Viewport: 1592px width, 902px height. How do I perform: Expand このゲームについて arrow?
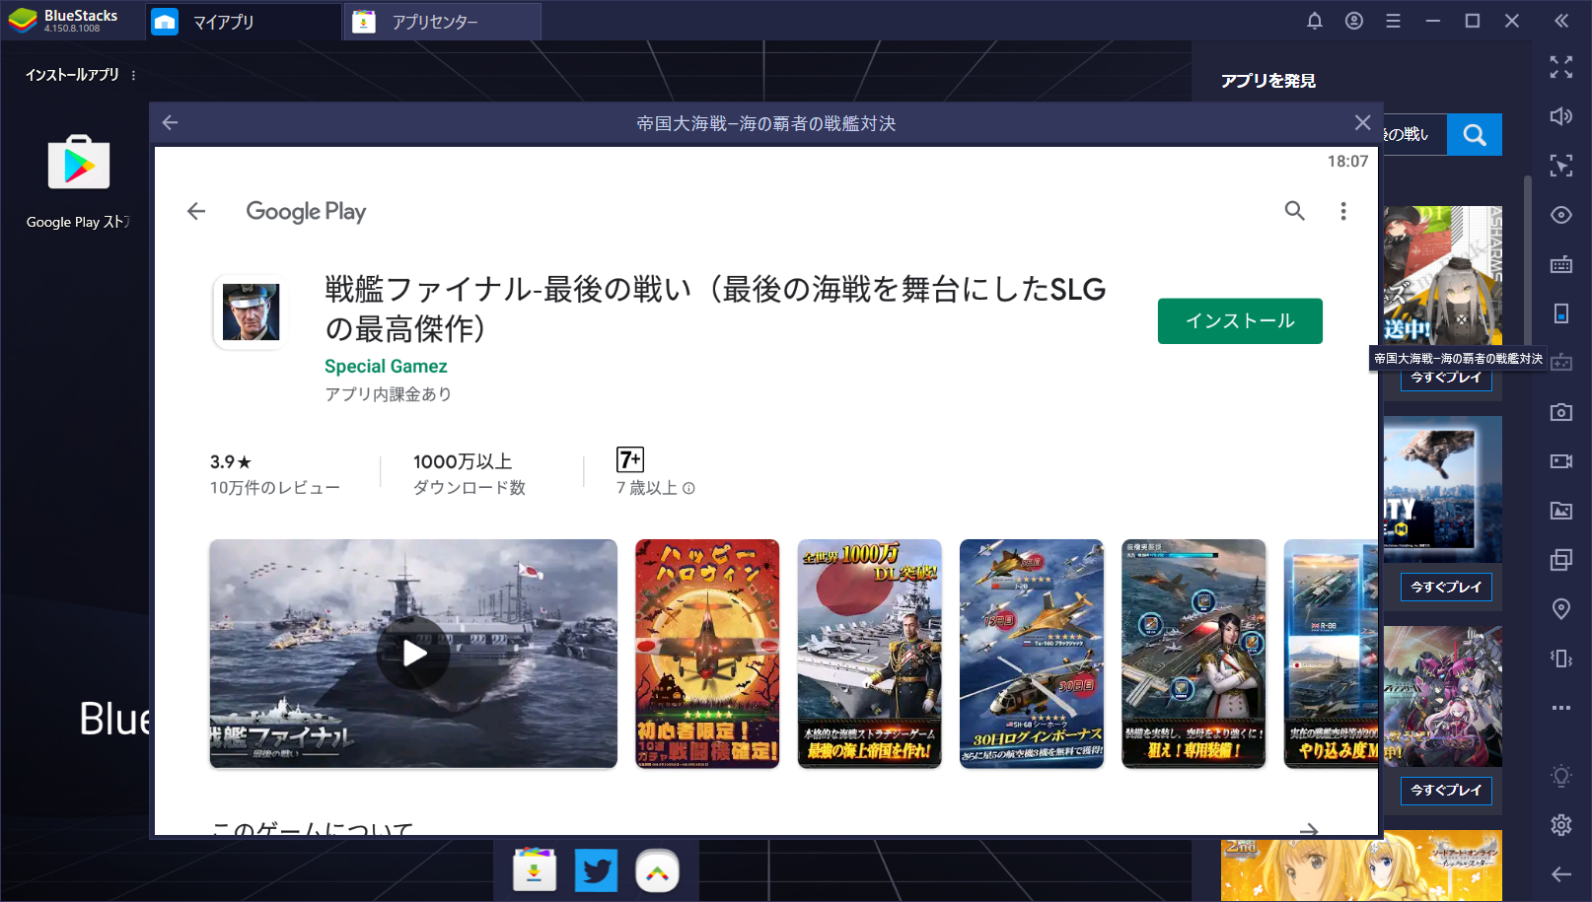tap(1309, 829)
